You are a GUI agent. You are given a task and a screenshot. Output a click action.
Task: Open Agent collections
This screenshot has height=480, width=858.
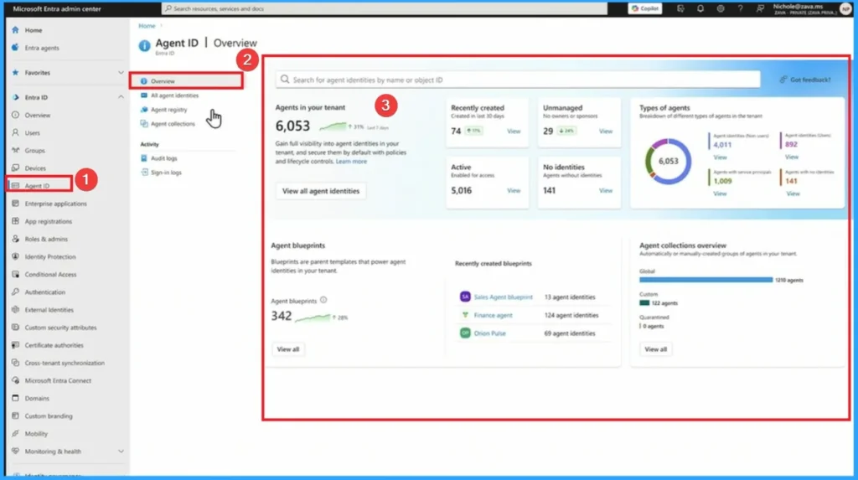point(173,124)
